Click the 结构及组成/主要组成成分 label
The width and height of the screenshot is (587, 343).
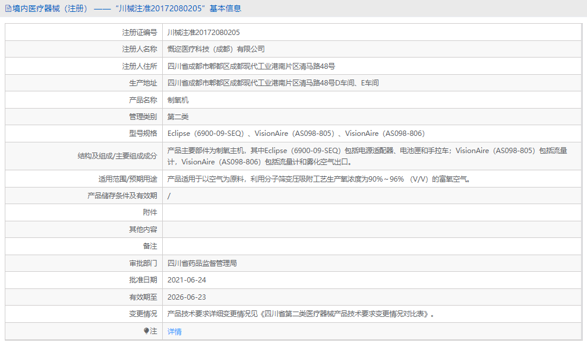pyautogui.click(x=117, y=156)
